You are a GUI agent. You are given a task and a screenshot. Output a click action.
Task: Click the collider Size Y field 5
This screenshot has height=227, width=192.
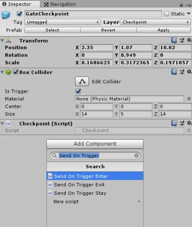[x=136, y=114]
